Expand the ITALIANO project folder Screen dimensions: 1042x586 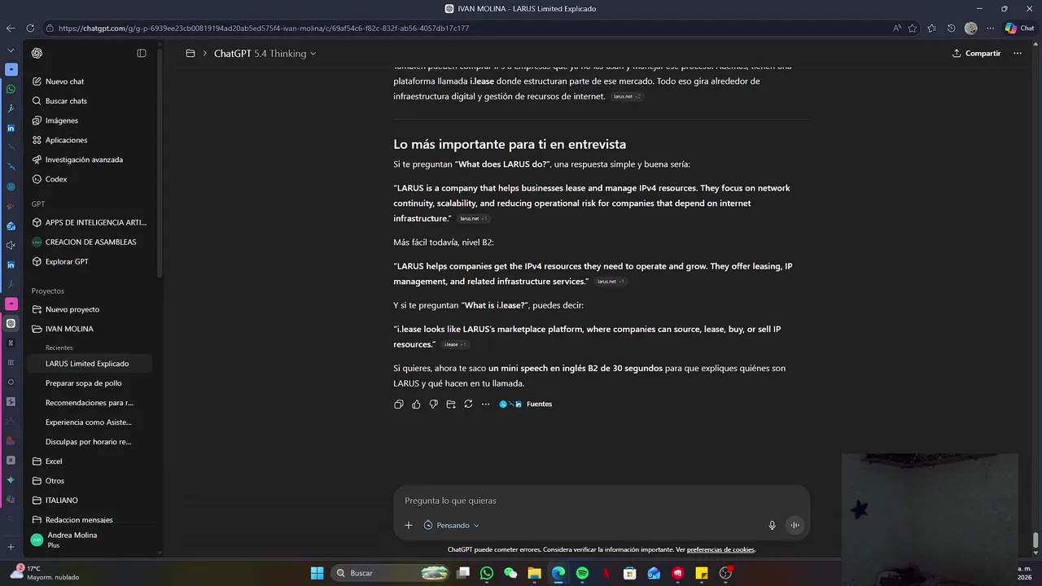pyautogui.click(x=91, y=500)
